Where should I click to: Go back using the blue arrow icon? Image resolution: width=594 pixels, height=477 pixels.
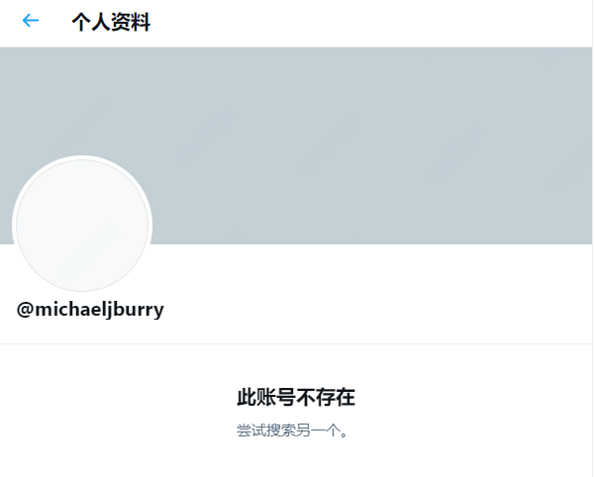(31, 21)
